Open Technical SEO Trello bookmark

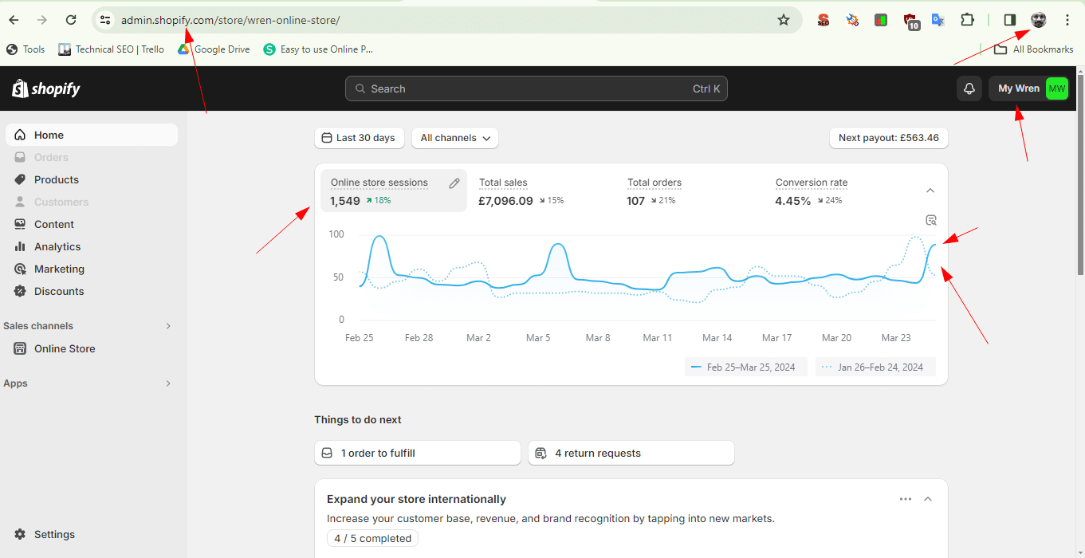pos(111,49)
